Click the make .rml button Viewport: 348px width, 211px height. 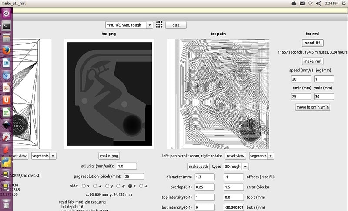point(312,61)
